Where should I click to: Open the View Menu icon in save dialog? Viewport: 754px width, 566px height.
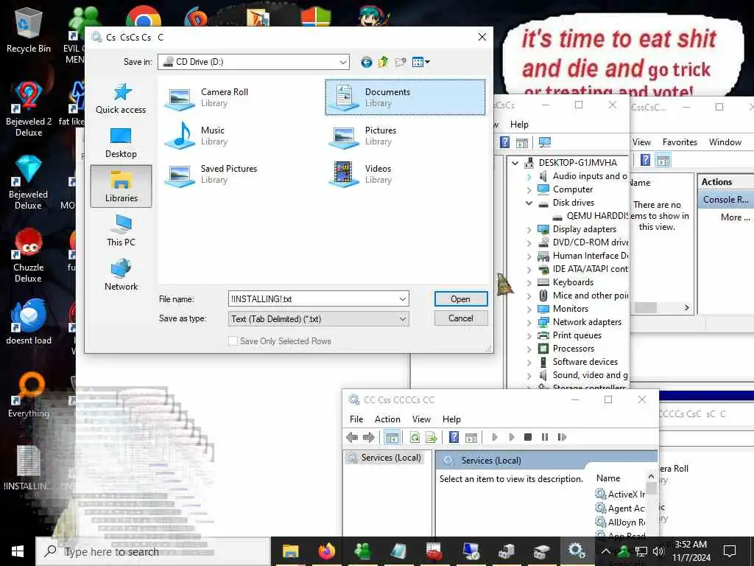420,62
